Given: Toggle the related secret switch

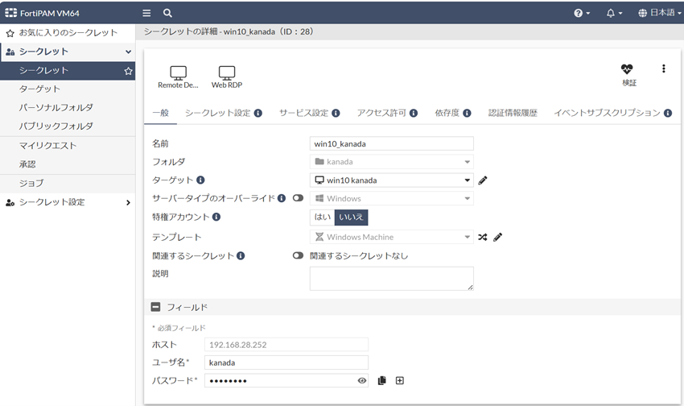Looking at the screenshot, I should pyautogui.click(x=298, y=255).
